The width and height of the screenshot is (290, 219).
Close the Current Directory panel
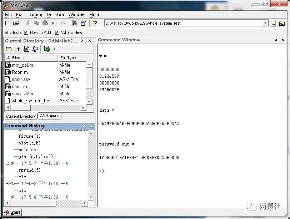click(90, 41)
